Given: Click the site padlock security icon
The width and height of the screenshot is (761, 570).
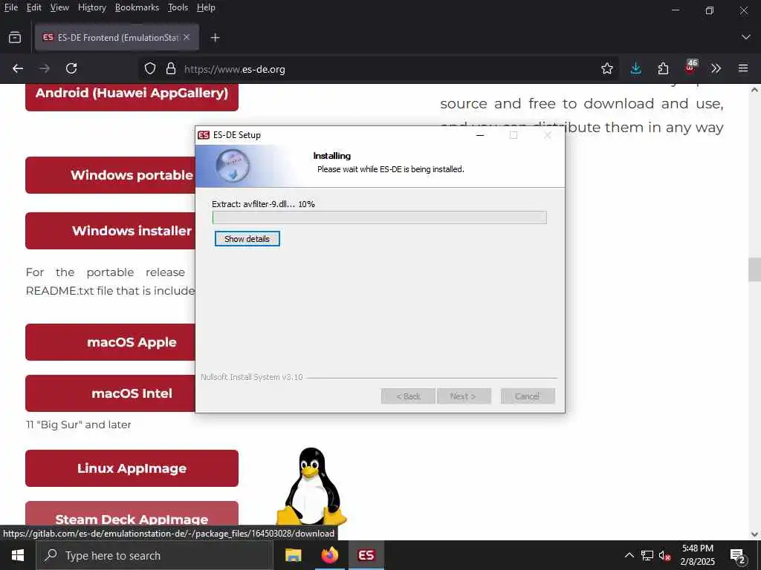Looking at the screenshot, I should (171, 69).
